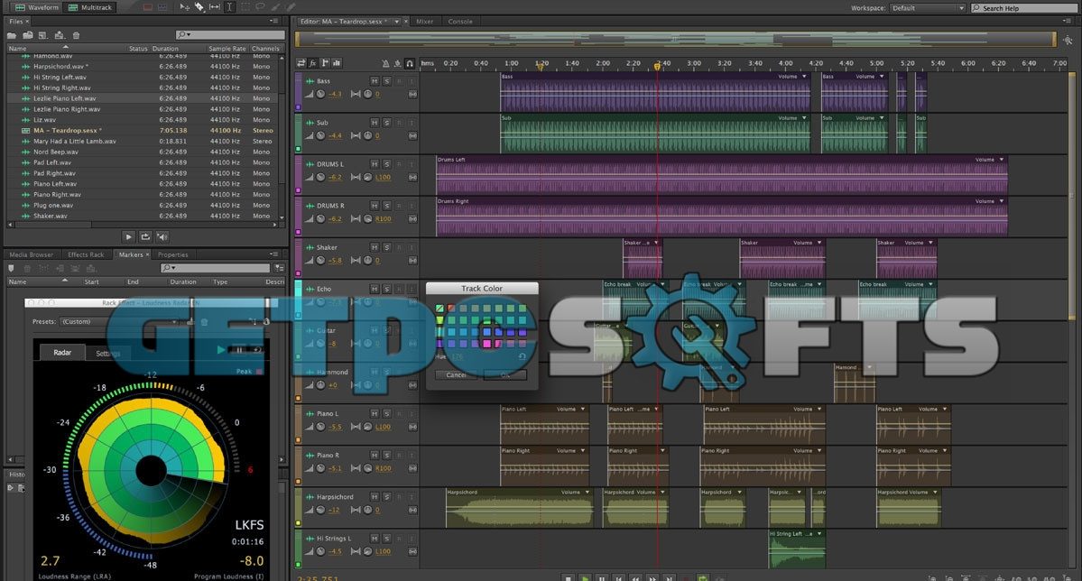This screenshot has width=1082, height=581.
Task: Select the Radar tab in Loudness Radar
Action: tap(62, 352)
